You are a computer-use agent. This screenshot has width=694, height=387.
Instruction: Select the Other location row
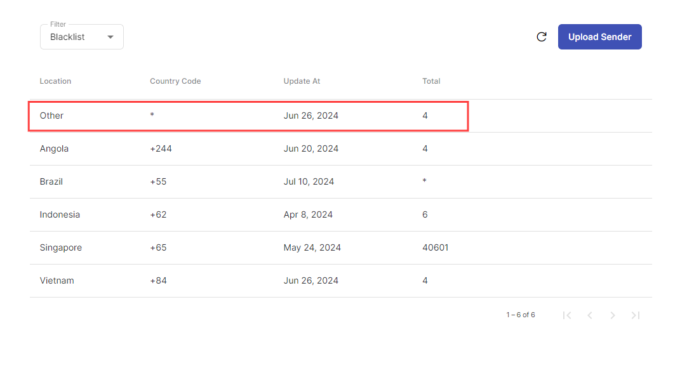click(341, 116)
